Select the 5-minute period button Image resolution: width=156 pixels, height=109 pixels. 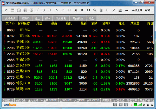coord(57,10)
